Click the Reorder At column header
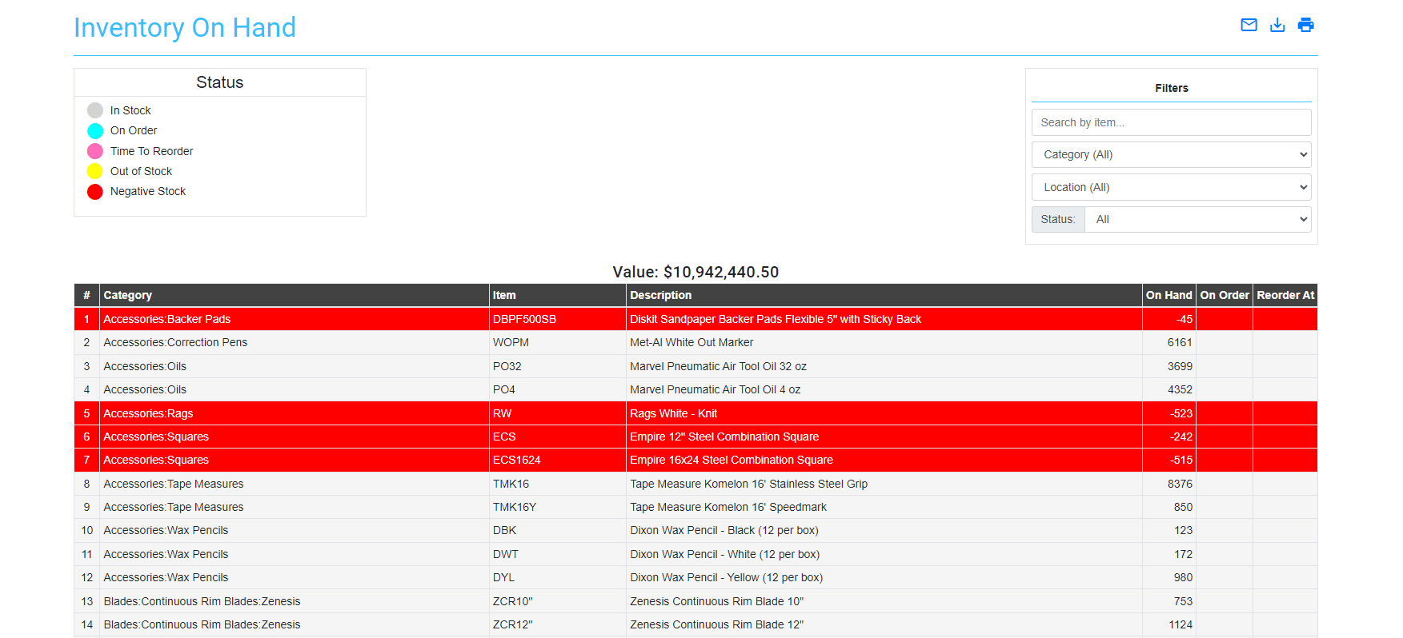 [x=1285, y=295]
